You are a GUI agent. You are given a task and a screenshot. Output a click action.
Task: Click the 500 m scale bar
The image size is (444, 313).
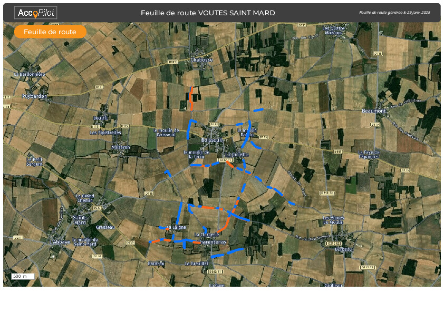(23, 276)
